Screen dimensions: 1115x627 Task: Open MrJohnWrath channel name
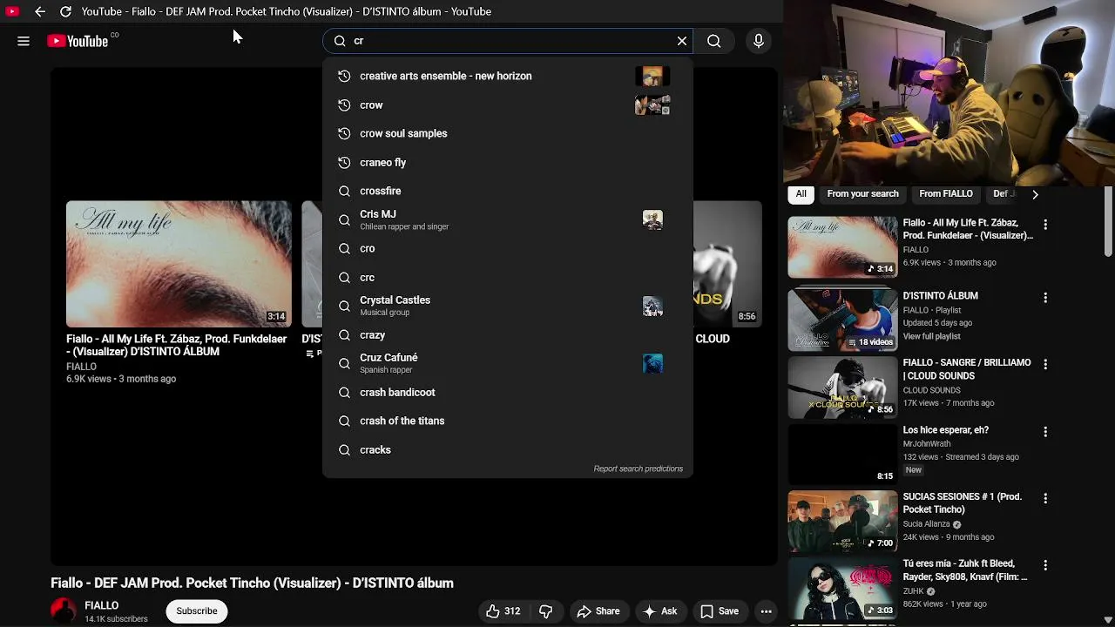pyautogui.click(x=927, y=443)
